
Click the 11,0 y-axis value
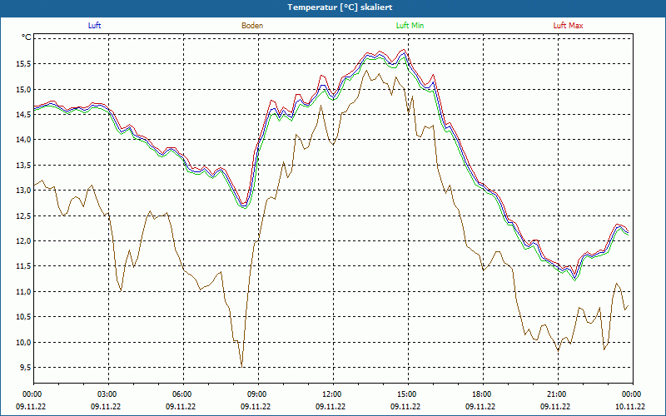click(x=23, y=292)
